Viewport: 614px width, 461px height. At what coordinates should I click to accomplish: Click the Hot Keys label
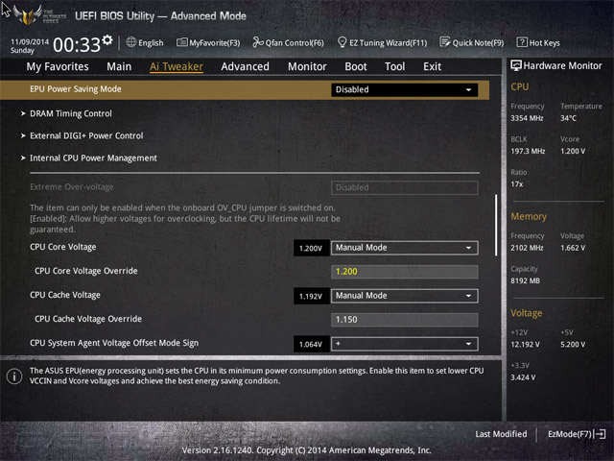pos(545,42)
